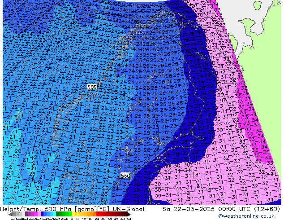
Task: Select the 'UK-Global' model name
Action: pos(129,209)
